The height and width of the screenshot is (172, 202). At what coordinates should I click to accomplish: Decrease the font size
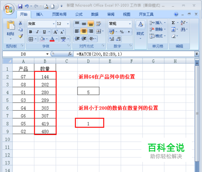pyautogui.click(x=62, y=32)
